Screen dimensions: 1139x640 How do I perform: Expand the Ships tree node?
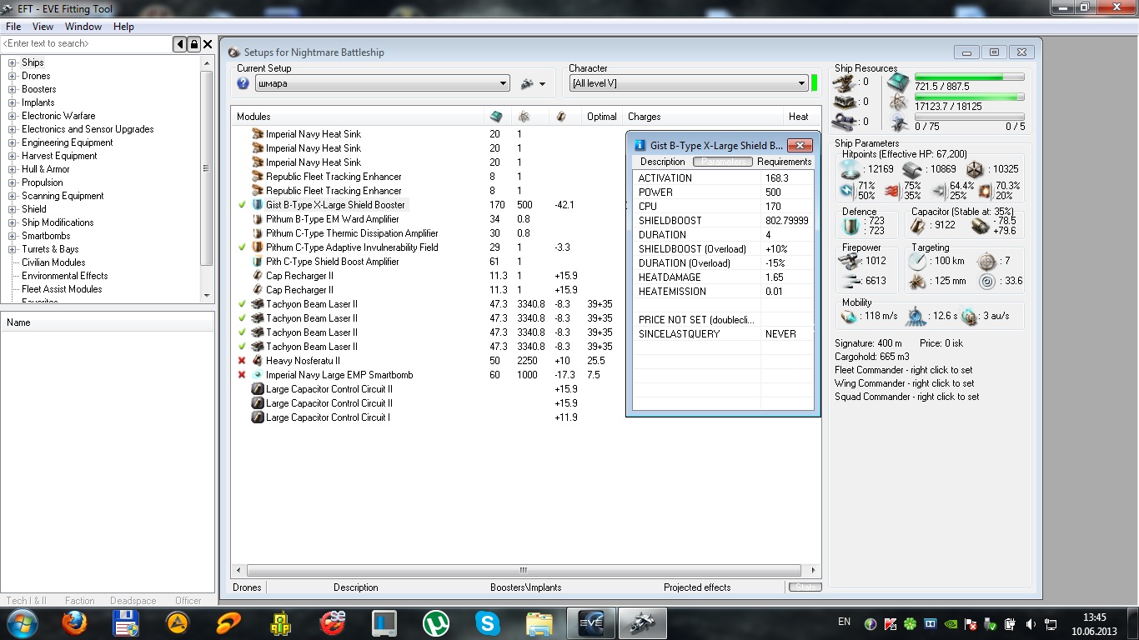point(13,62)
